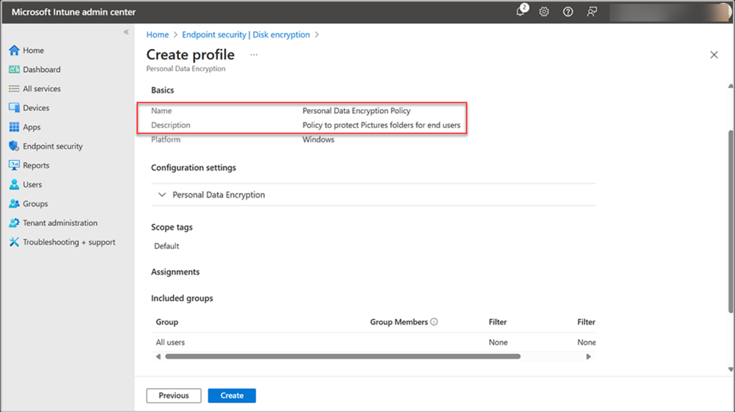Image resolution: width=735 pixels, height=412 pixels.
Task: Open the feedback person icon
Action: point(592,12)
